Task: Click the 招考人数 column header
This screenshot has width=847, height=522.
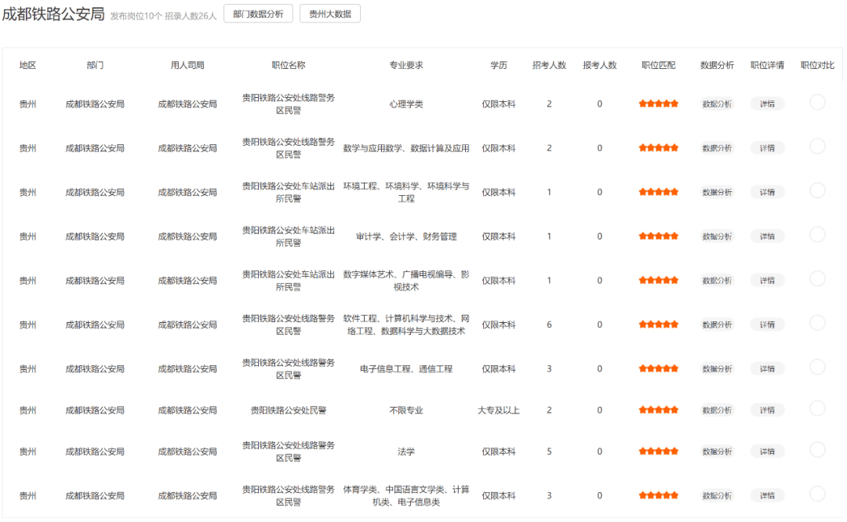Action: click(549, 65)
